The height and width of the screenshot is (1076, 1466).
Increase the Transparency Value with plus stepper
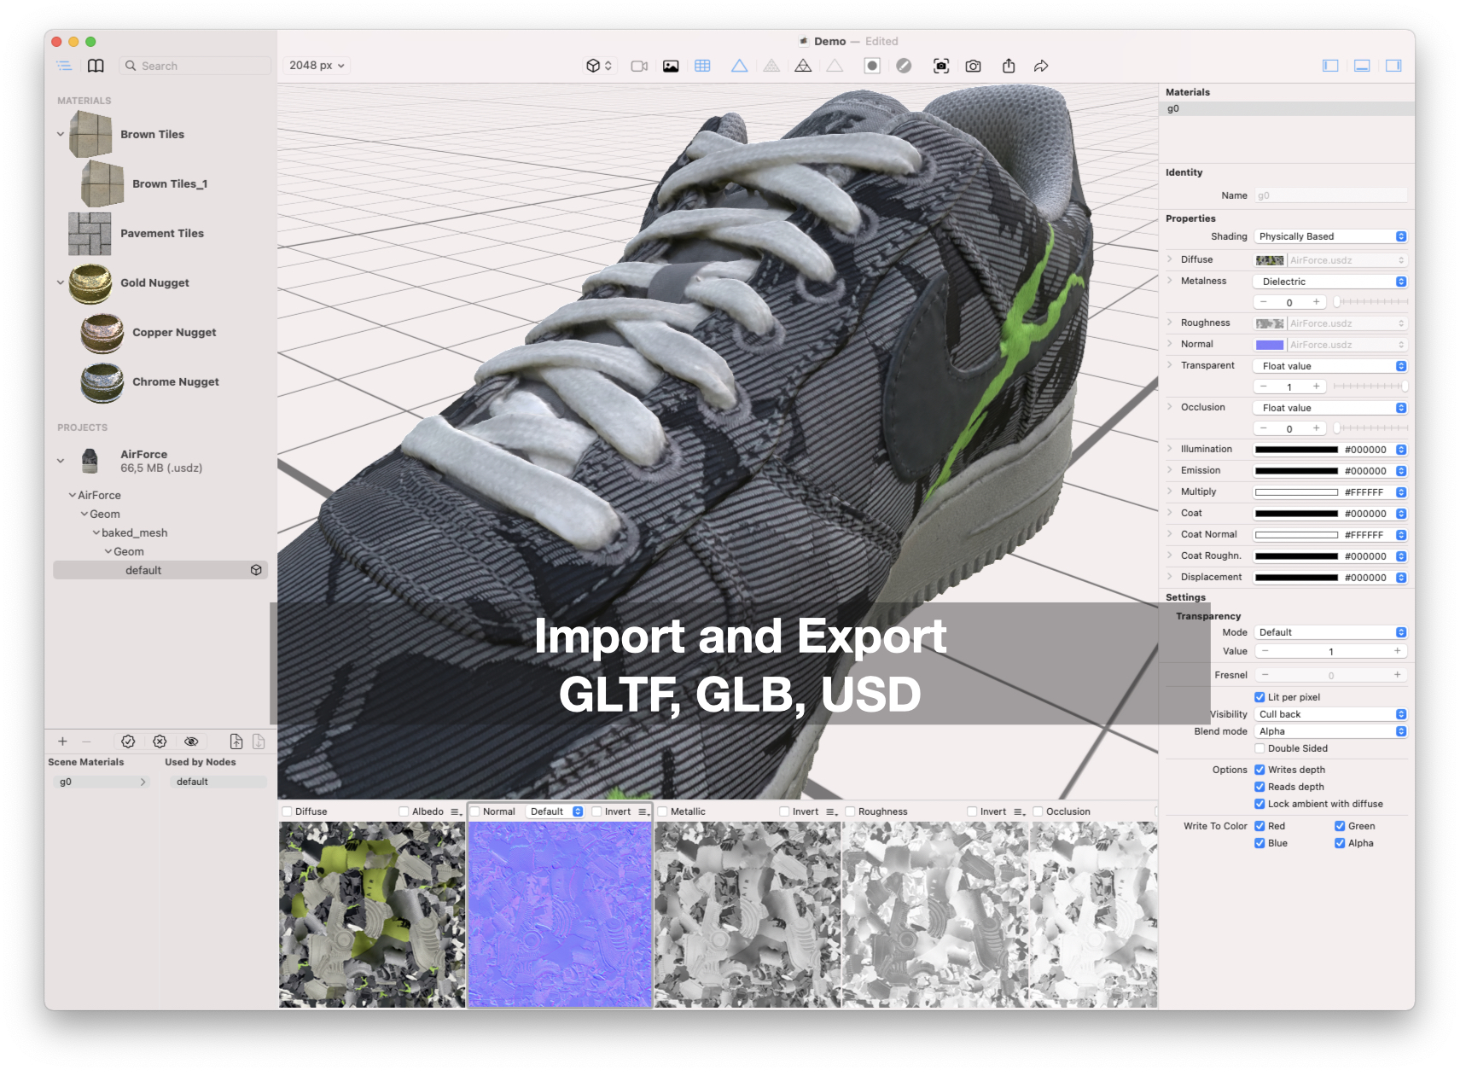click(x=1397, y=651)
